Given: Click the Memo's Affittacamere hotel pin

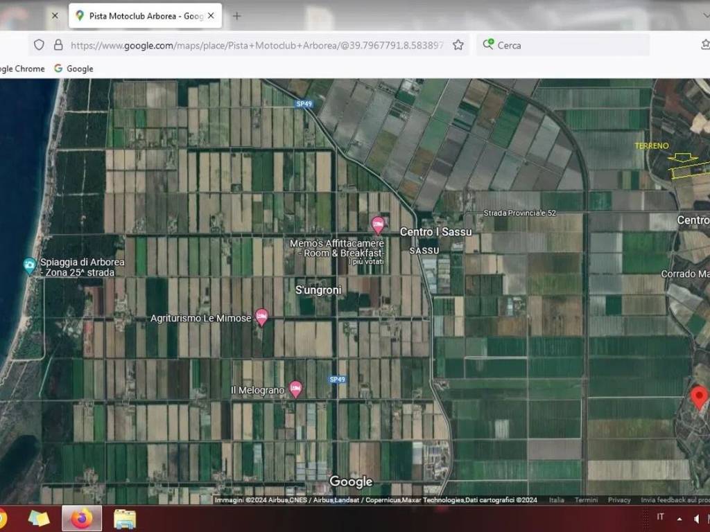Looking at the screenshot, I should [x=378, y=225].
